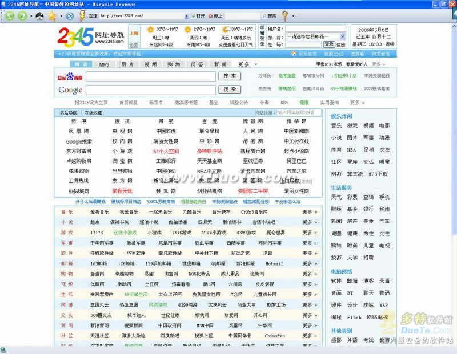Click the Google logo
The width and height of the screenshot is (457, 354).
(70, 90)
